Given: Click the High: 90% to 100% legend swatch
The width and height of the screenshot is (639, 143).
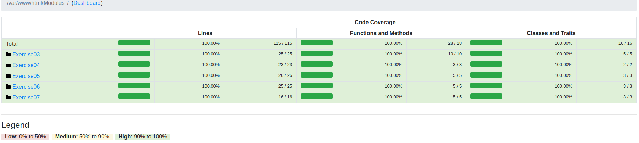Looking at the screenshot, I should (143, 137).
